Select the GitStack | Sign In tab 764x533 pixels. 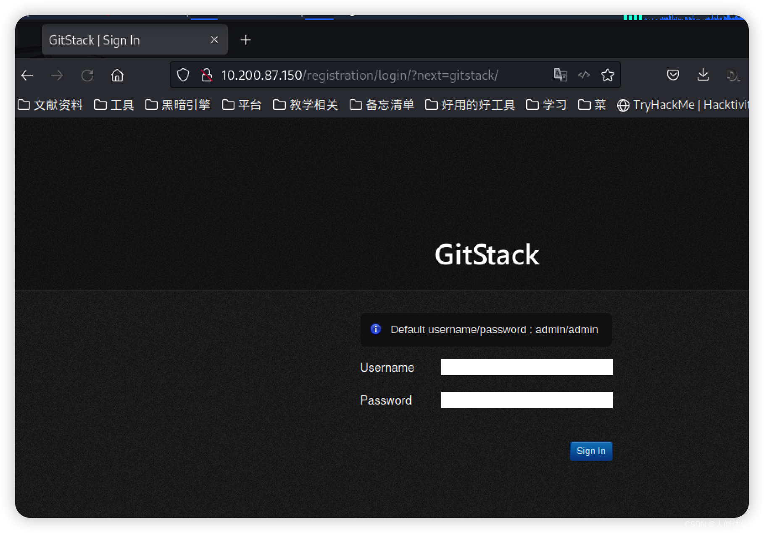(x=134, y=39)
